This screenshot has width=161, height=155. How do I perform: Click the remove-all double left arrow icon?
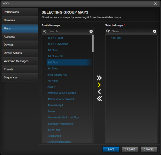99,99
